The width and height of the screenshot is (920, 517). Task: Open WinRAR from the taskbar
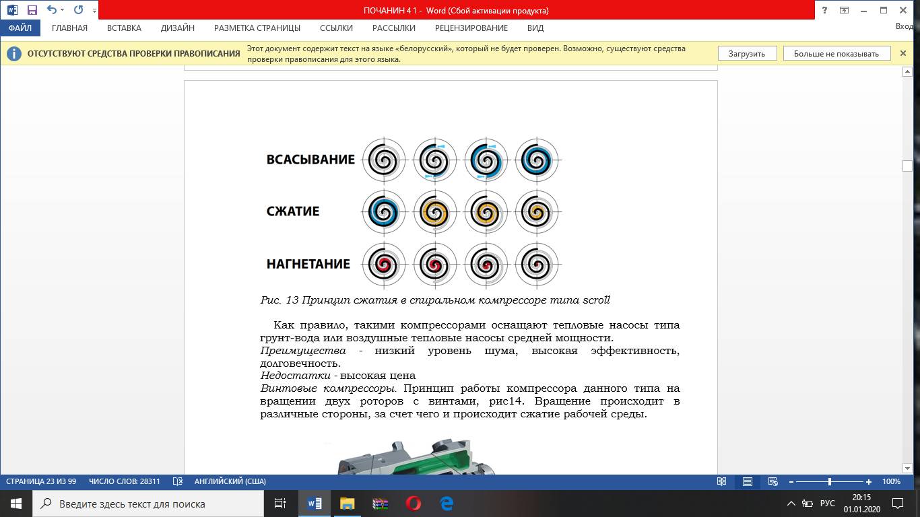click(381, 503)
